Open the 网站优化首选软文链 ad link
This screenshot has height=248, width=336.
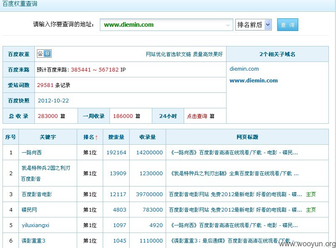tap(184, 54)
